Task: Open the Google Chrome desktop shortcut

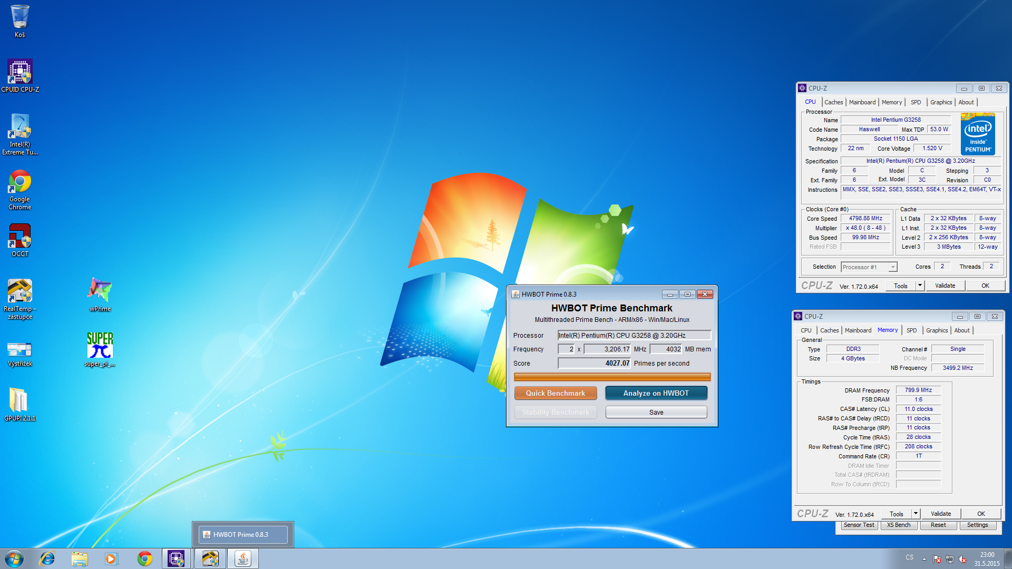Action: (x=20, y=190)
